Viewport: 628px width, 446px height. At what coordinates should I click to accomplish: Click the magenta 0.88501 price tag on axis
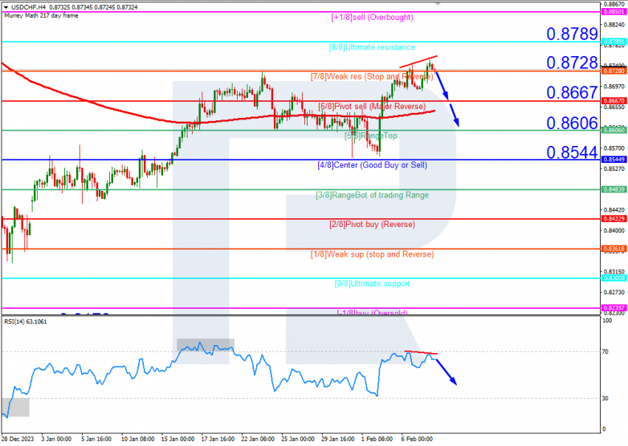(614, 12)
